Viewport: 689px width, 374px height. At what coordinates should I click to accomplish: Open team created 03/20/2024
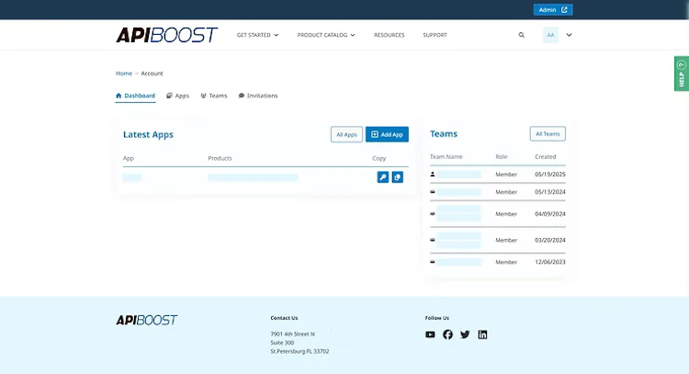pos(458,241)
